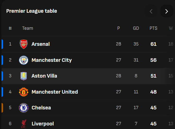Click the Manchester City club crest
The image size is (175, 129).
(24, 60)
